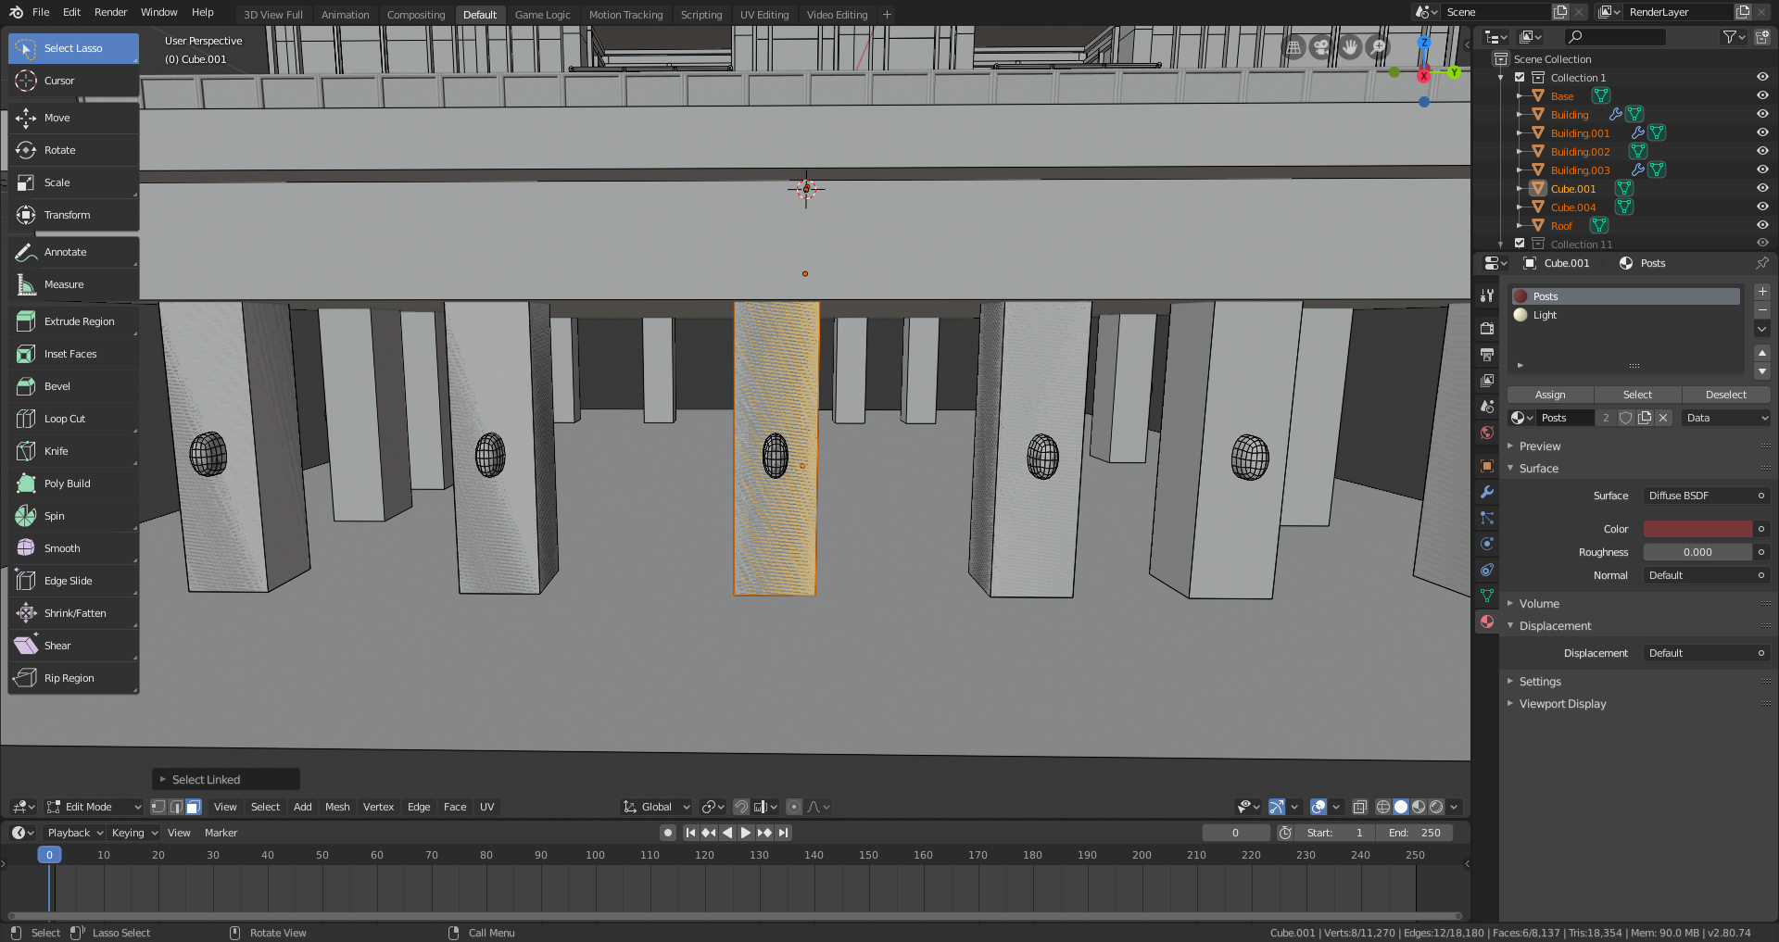Enable proportional editing in the header
This screenshot has width=1779, height=942.
[793, 807]
